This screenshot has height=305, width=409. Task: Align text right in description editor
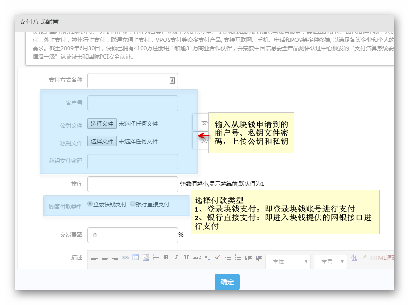[115, 258]
